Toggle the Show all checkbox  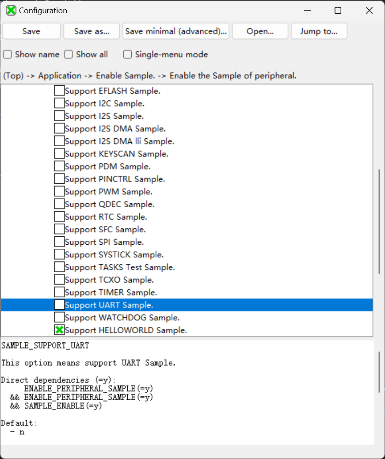pos(69,55)
